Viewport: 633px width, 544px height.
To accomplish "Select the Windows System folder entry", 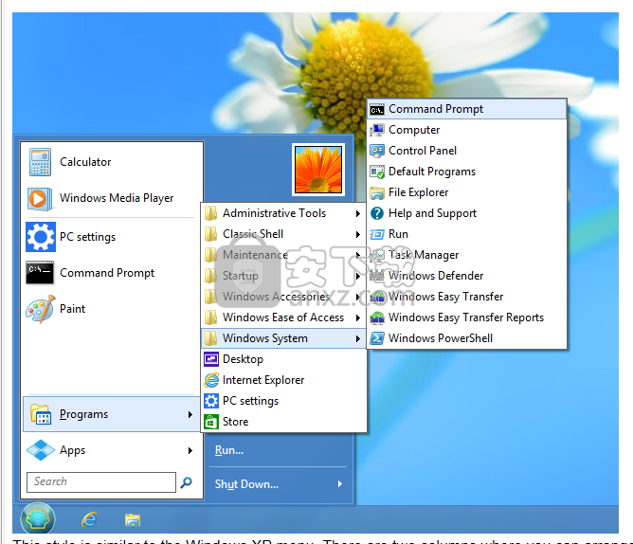I will pyautogui.click(x=283, y=338).
